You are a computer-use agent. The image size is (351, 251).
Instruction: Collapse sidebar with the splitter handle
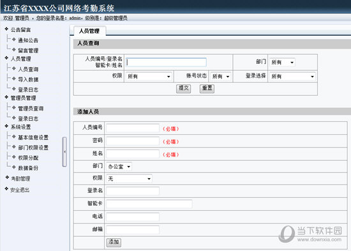click(x=64, y=152)
